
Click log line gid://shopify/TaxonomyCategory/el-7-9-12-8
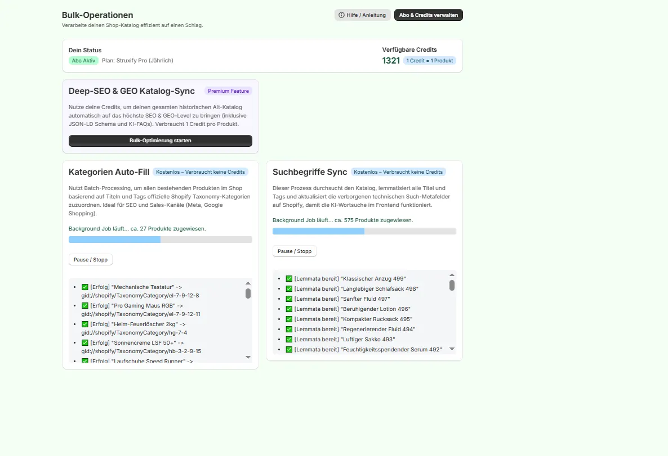(140, 296)
